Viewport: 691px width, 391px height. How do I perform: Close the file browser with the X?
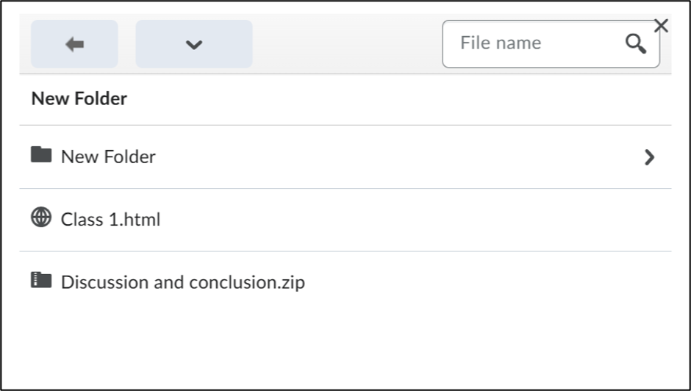tap(661, 26)
